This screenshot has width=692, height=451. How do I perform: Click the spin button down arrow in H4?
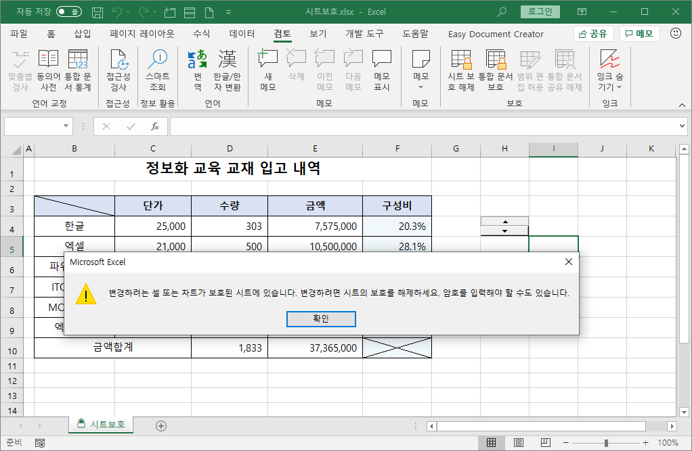click(504, 231)
